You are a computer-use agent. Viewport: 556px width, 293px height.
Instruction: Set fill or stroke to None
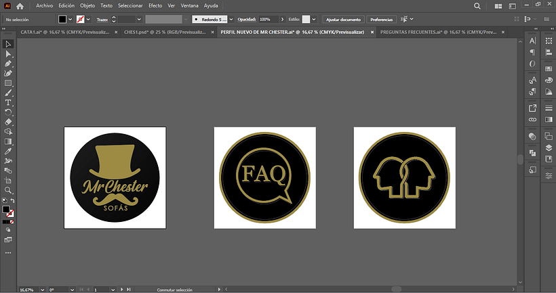pos(12,222)
